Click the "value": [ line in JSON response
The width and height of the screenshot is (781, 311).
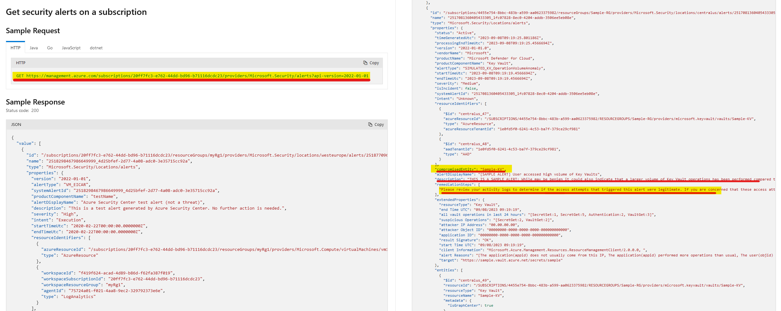[29, 143]
